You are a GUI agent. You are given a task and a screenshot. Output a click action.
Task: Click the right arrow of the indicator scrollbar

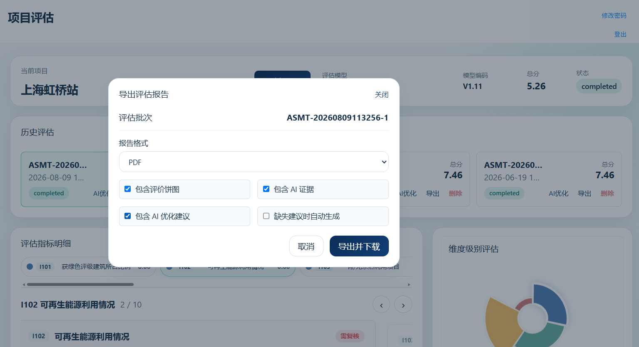coord(409,285)
